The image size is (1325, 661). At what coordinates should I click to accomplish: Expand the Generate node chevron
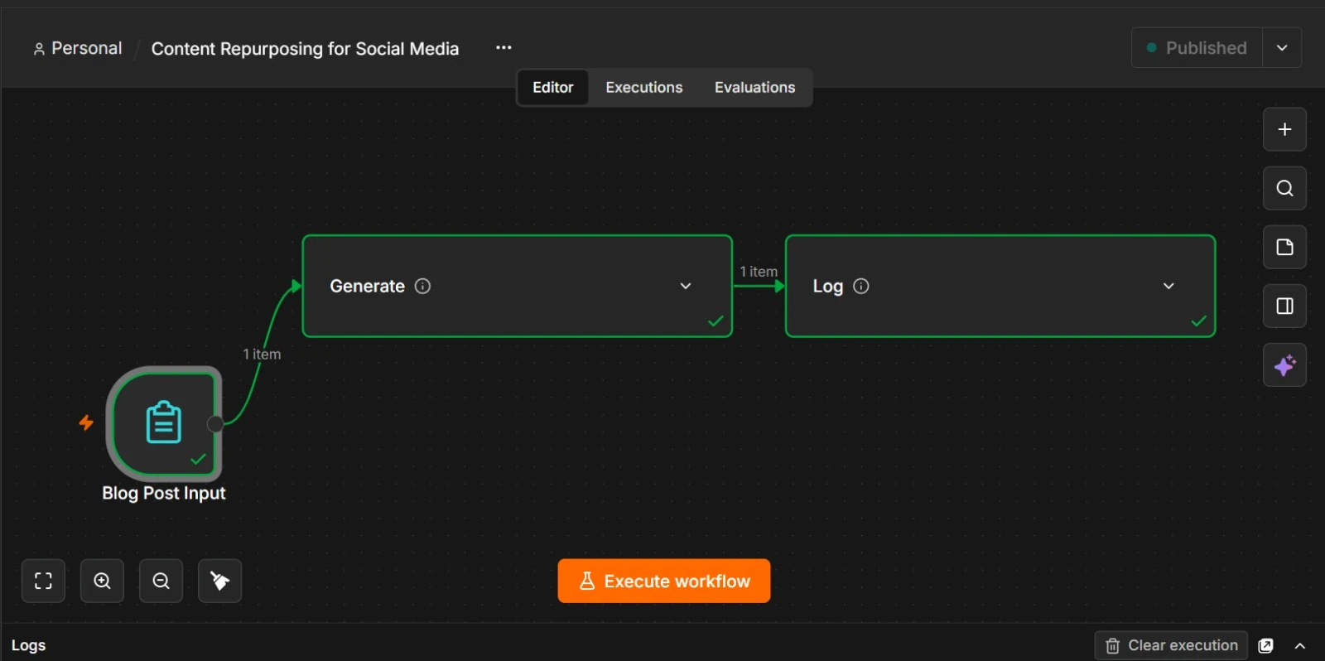pos(686,286)
